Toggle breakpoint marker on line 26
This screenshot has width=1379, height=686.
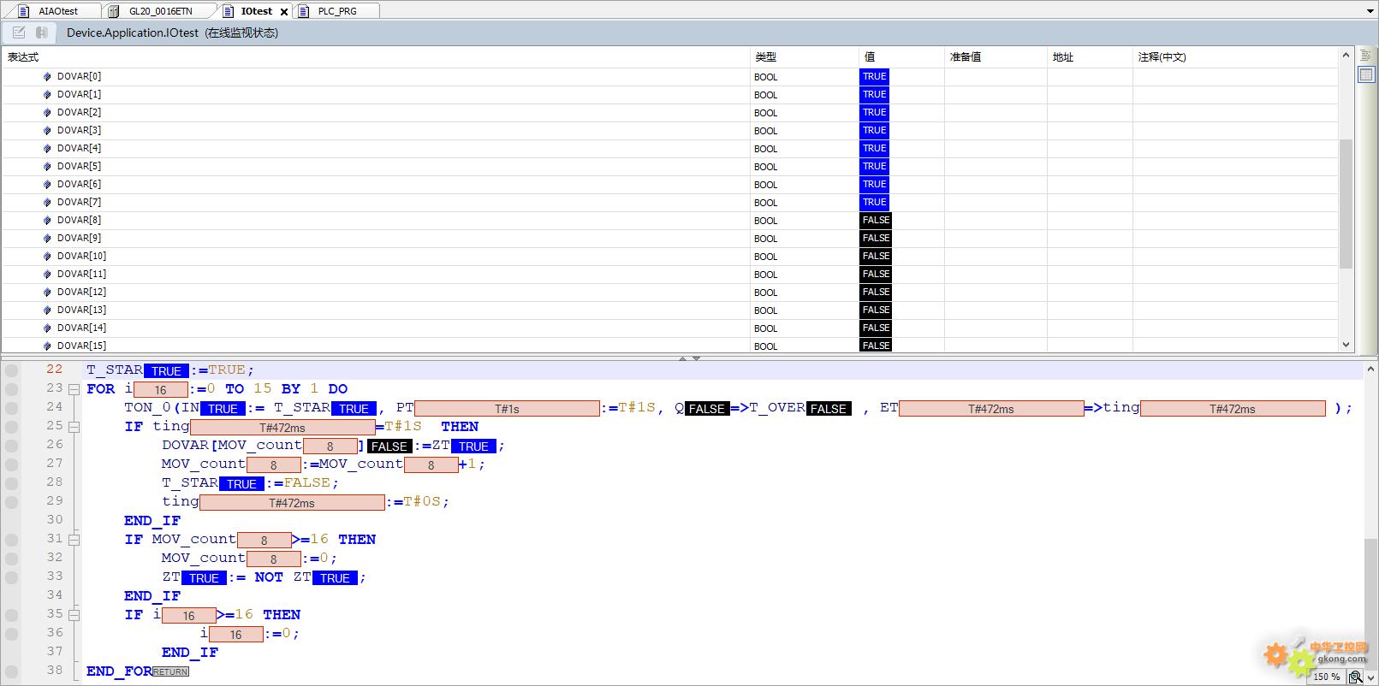[x=11, y=446]
